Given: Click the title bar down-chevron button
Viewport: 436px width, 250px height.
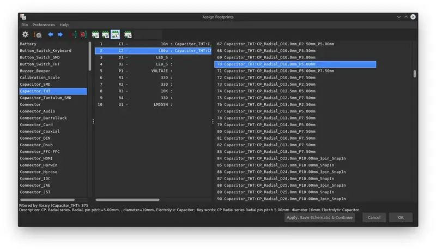Looking at the screenshot, I should point(399,17).
